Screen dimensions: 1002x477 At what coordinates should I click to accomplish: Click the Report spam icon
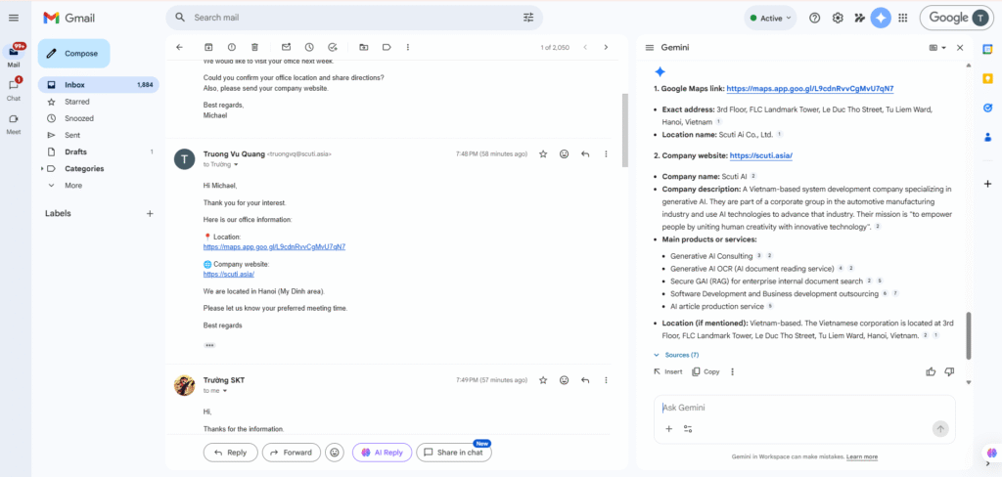(x=231, y=47)
